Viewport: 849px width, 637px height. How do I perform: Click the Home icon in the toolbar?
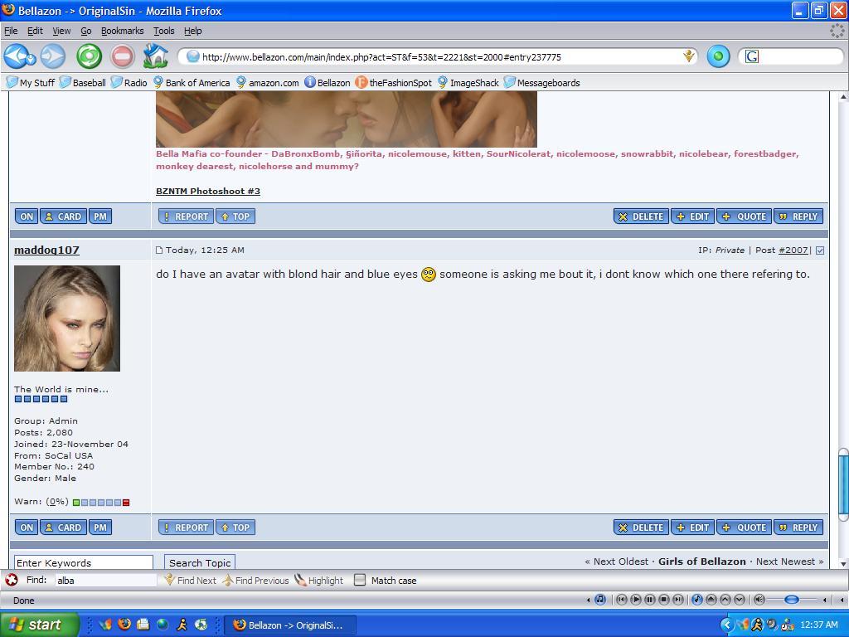click(155, 56)
